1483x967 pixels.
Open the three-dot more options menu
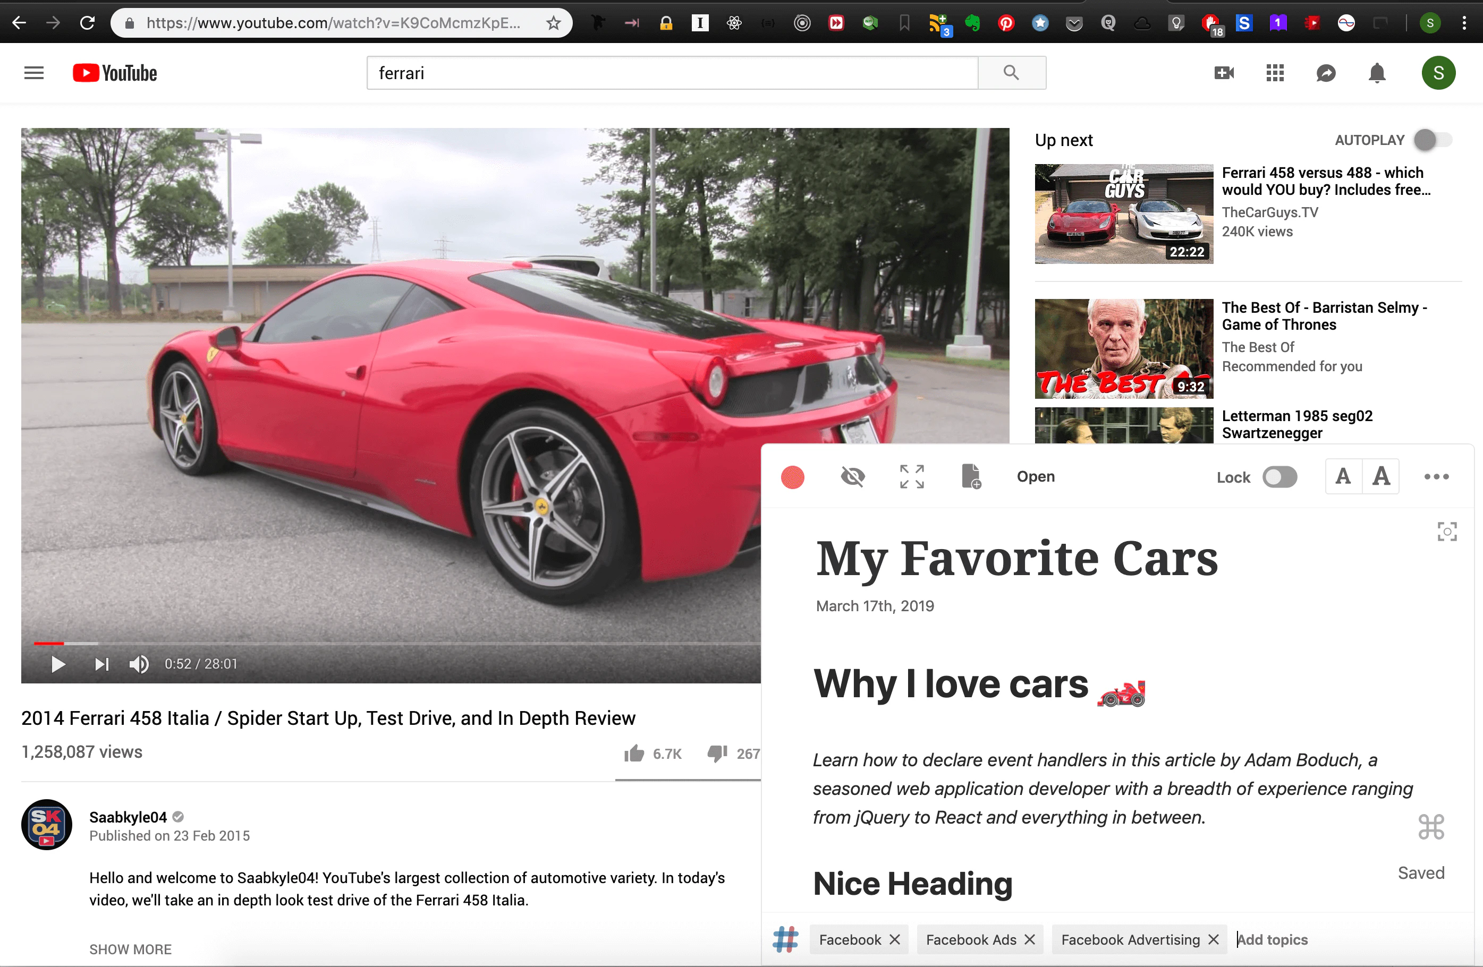[1436, 477]
